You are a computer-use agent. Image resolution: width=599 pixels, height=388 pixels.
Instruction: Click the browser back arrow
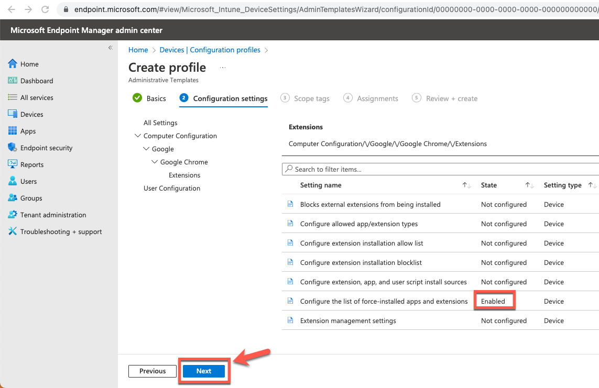tap(12, 9)
